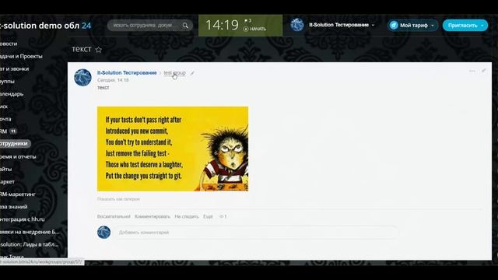Open the Ещё more actions menu

tap(208, 216)
